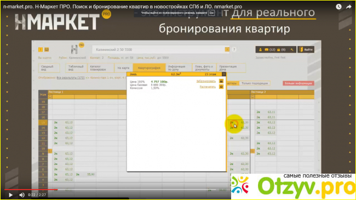Toggle checkbox under Лестница 1 header
This screenshot has height=200, width=356.
[x=50, y=96]
